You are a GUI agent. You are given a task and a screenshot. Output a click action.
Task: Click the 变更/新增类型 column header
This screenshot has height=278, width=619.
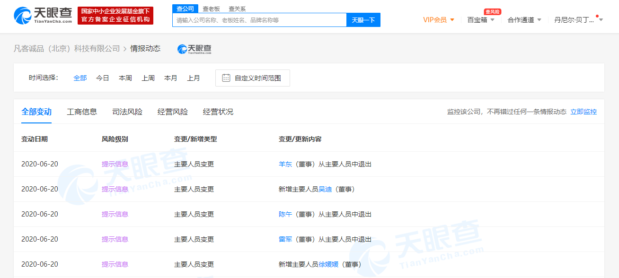[195, 139]
